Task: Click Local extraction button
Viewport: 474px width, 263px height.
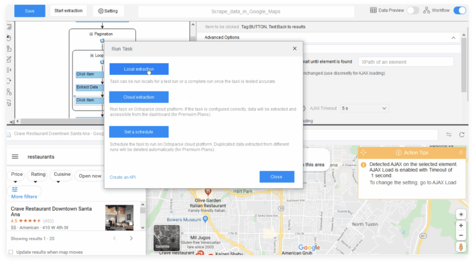Action: [x=139, y=69]
